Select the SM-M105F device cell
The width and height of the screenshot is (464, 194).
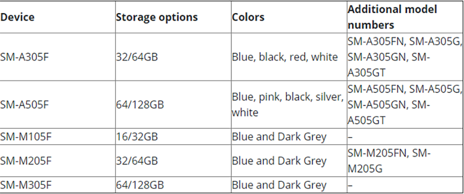58,137
